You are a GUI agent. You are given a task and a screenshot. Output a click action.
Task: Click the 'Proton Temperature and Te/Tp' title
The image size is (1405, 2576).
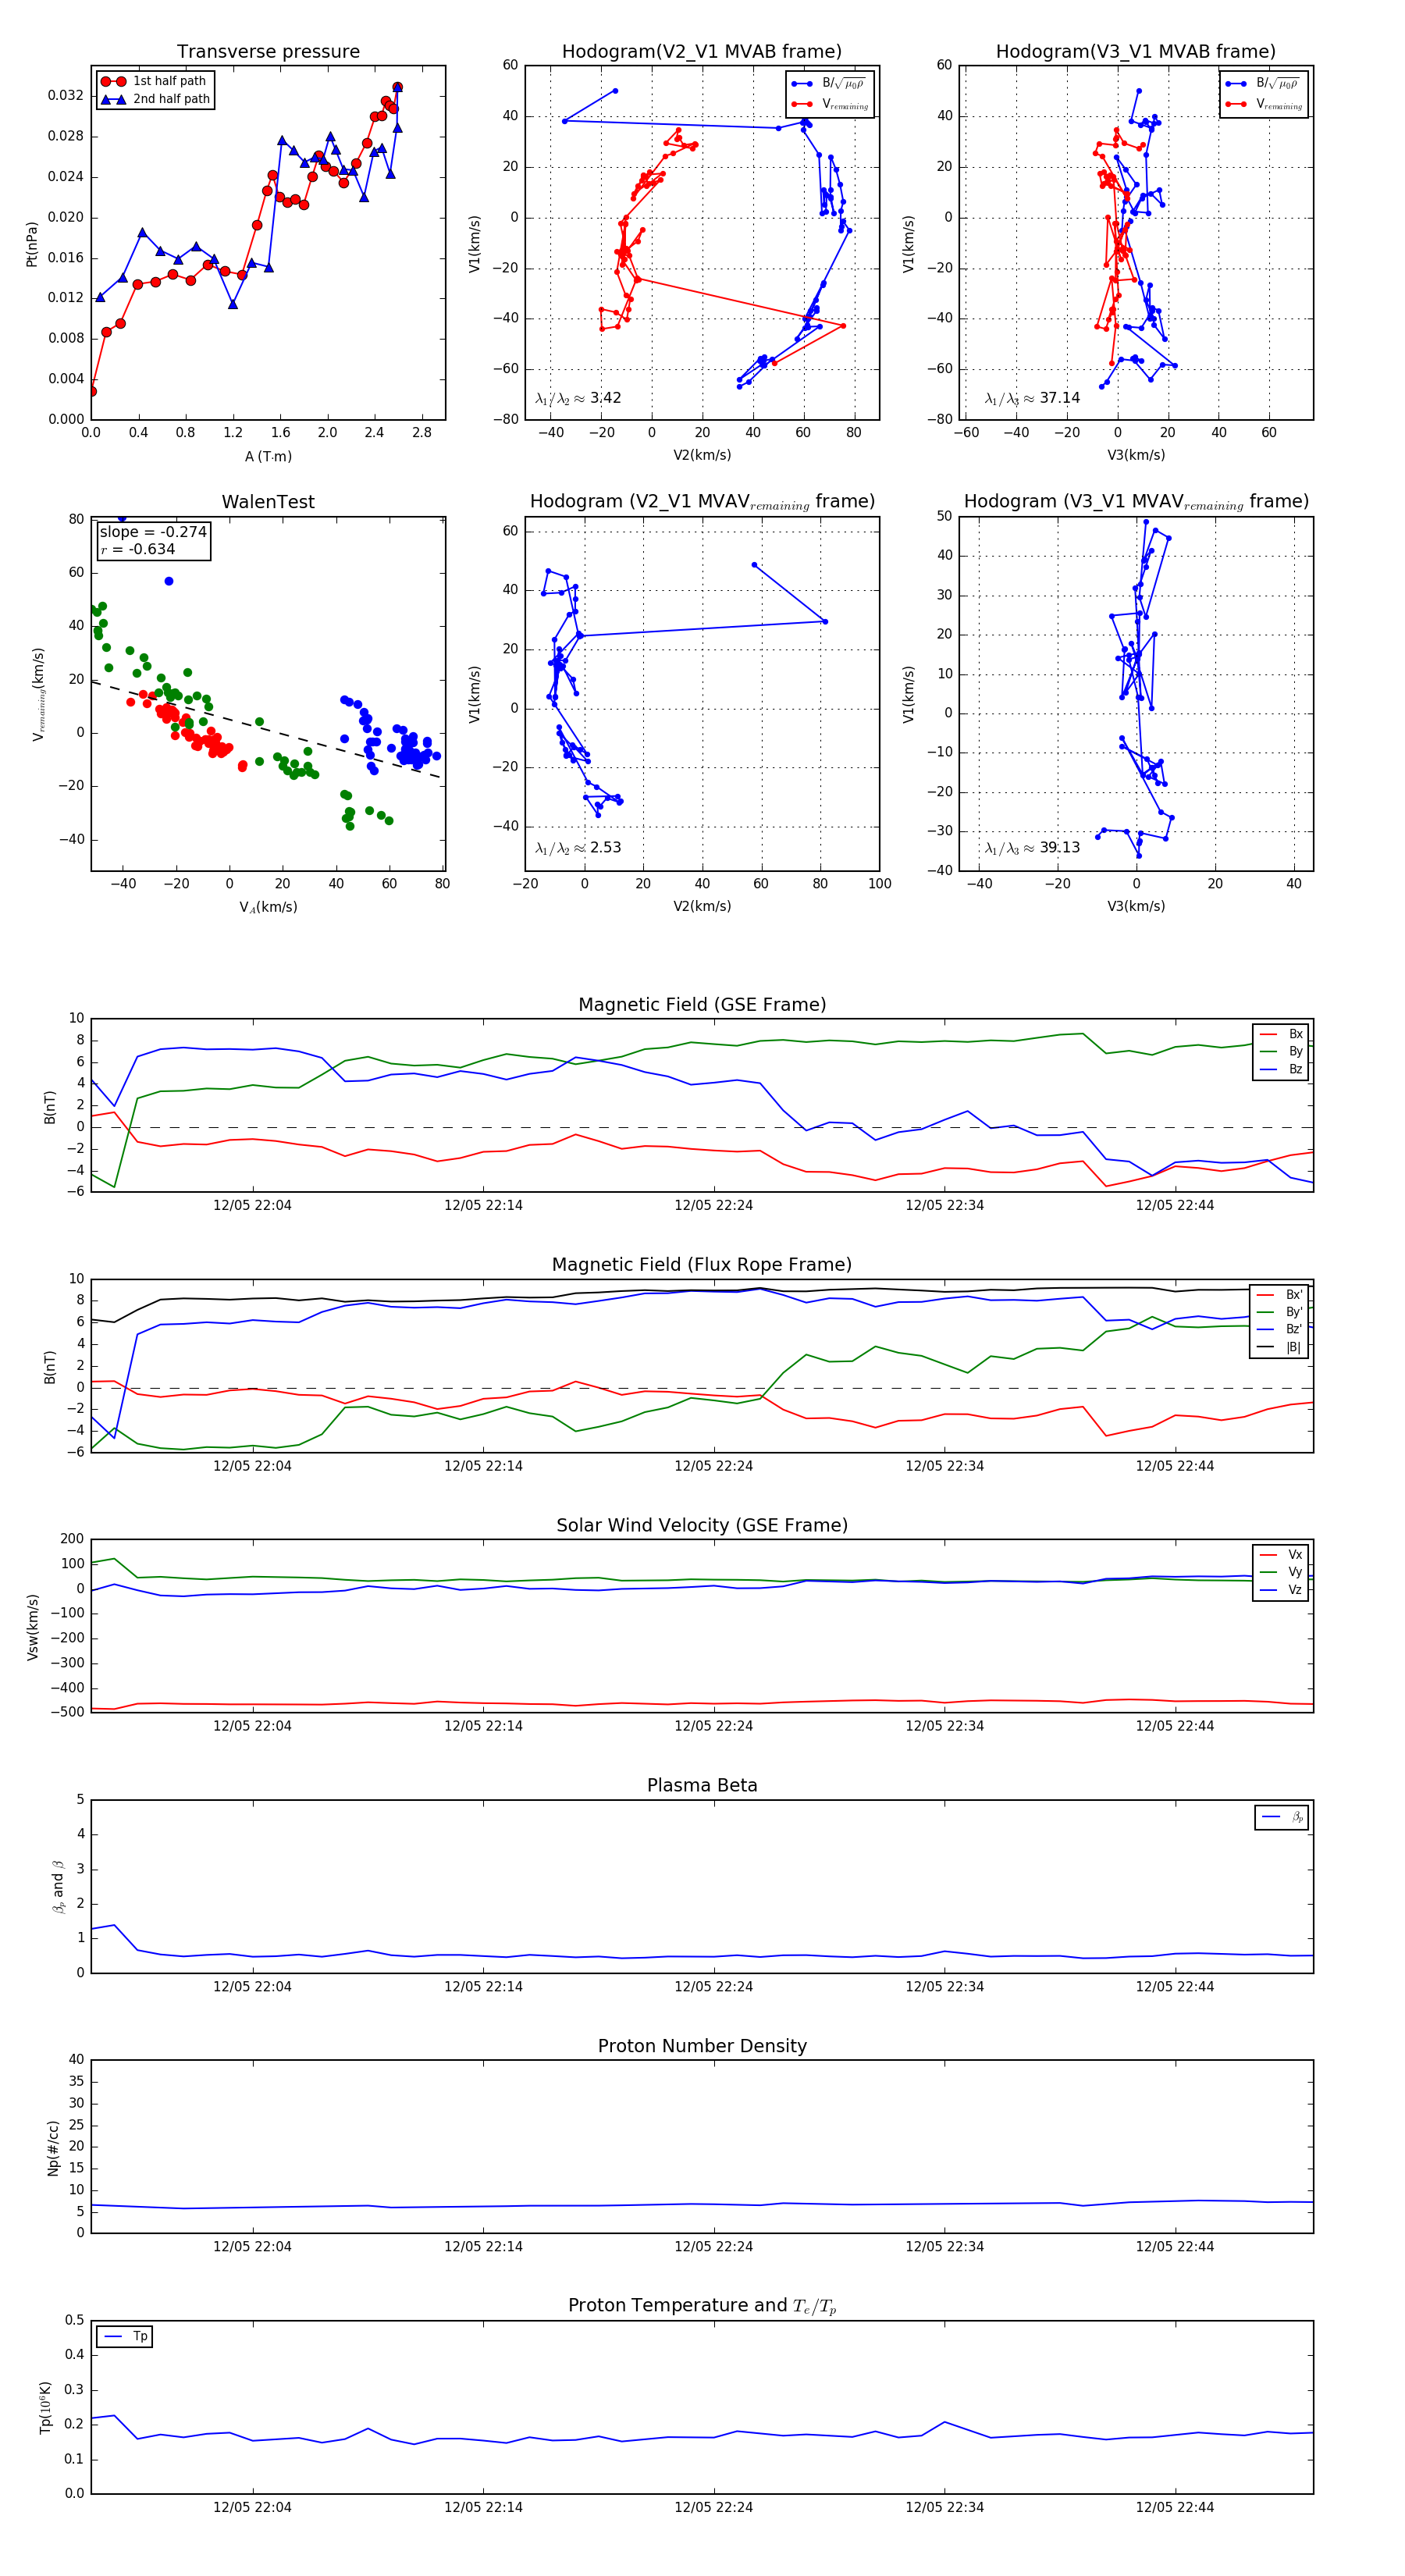coord(702,2306)
